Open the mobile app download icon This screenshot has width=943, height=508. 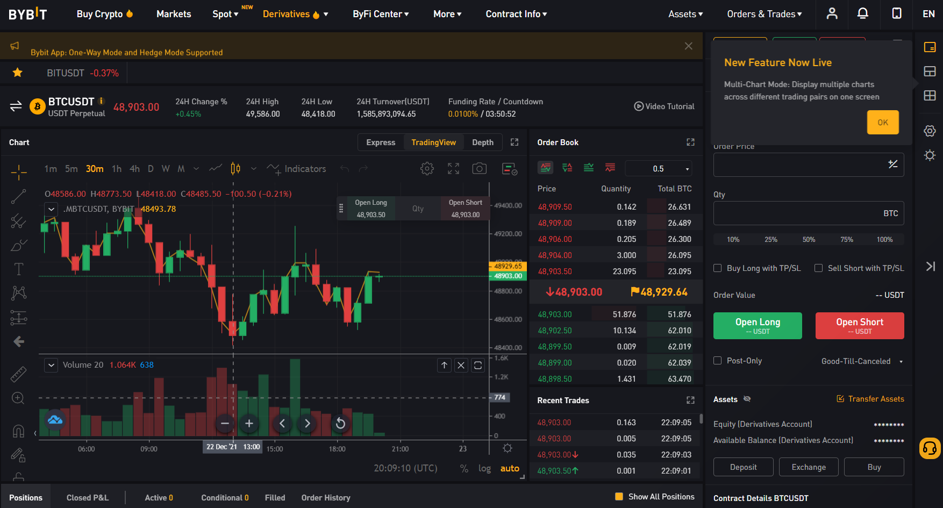pyautogui.click(x=897, y=13)
